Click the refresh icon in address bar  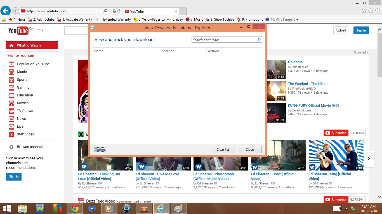pyautogui.click(x=119, y=11)
